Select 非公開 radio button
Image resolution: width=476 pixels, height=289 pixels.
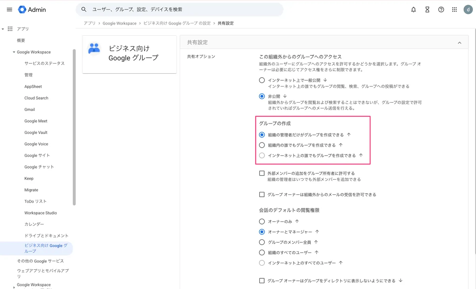tap(262, 96)
